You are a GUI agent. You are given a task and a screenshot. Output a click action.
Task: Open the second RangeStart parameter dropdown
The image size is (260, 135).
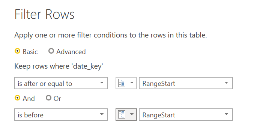[x=186, y=115]
